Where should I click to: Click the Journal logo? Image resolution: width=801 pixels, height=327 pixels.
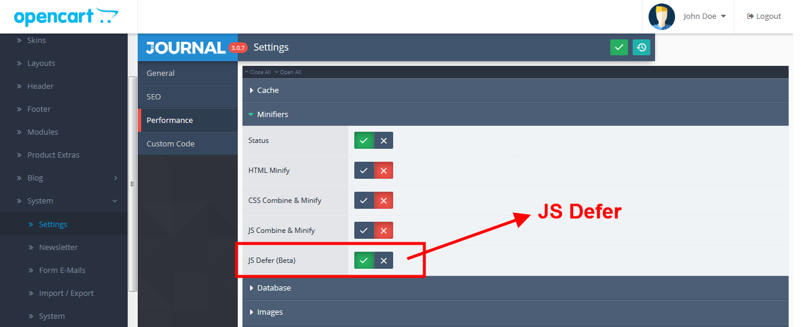pyautogui.click(x=186, y=48)
